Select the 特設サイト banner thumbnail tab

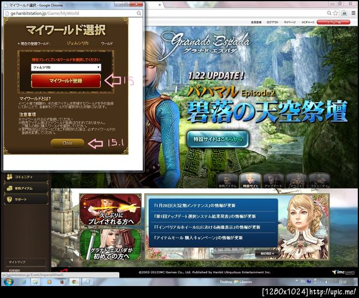click(x=250, y=181)
